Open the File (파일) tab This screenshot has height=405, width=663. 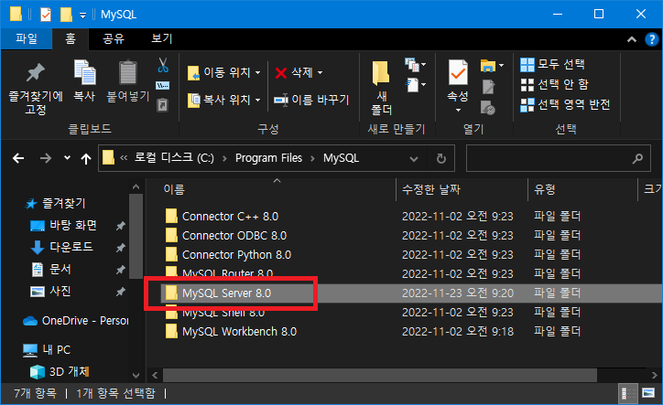point(27,38)
